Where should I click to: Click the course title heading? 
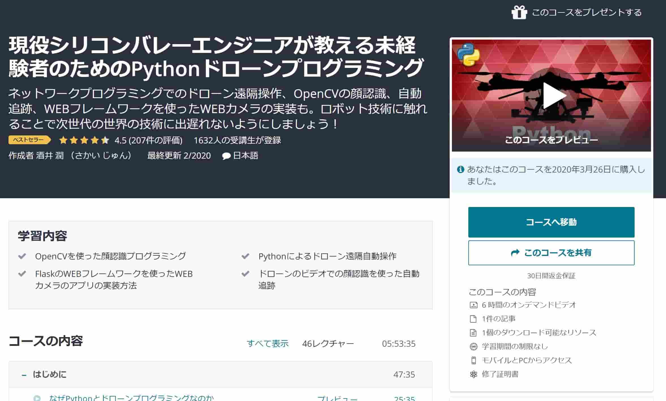point(216,57)
